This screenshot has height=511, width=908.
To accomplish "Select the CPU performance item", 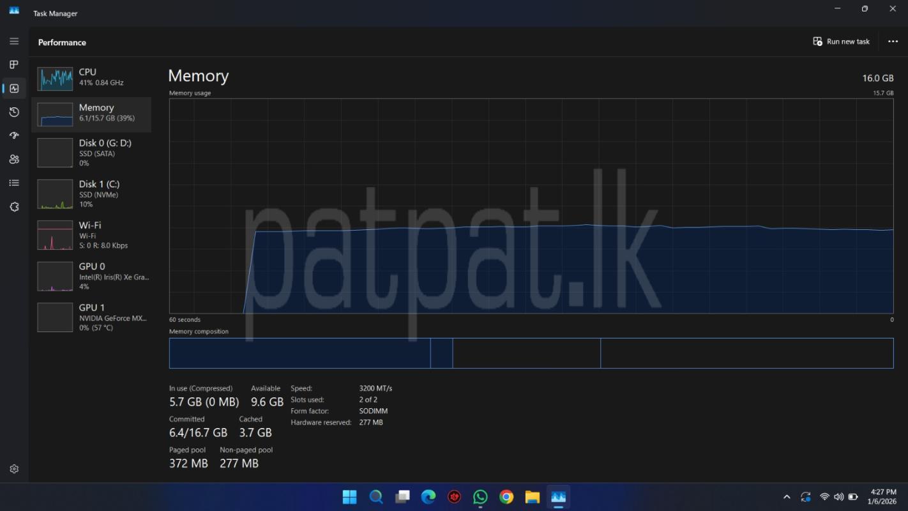I will pyautogui.click(x=91, y=77).
